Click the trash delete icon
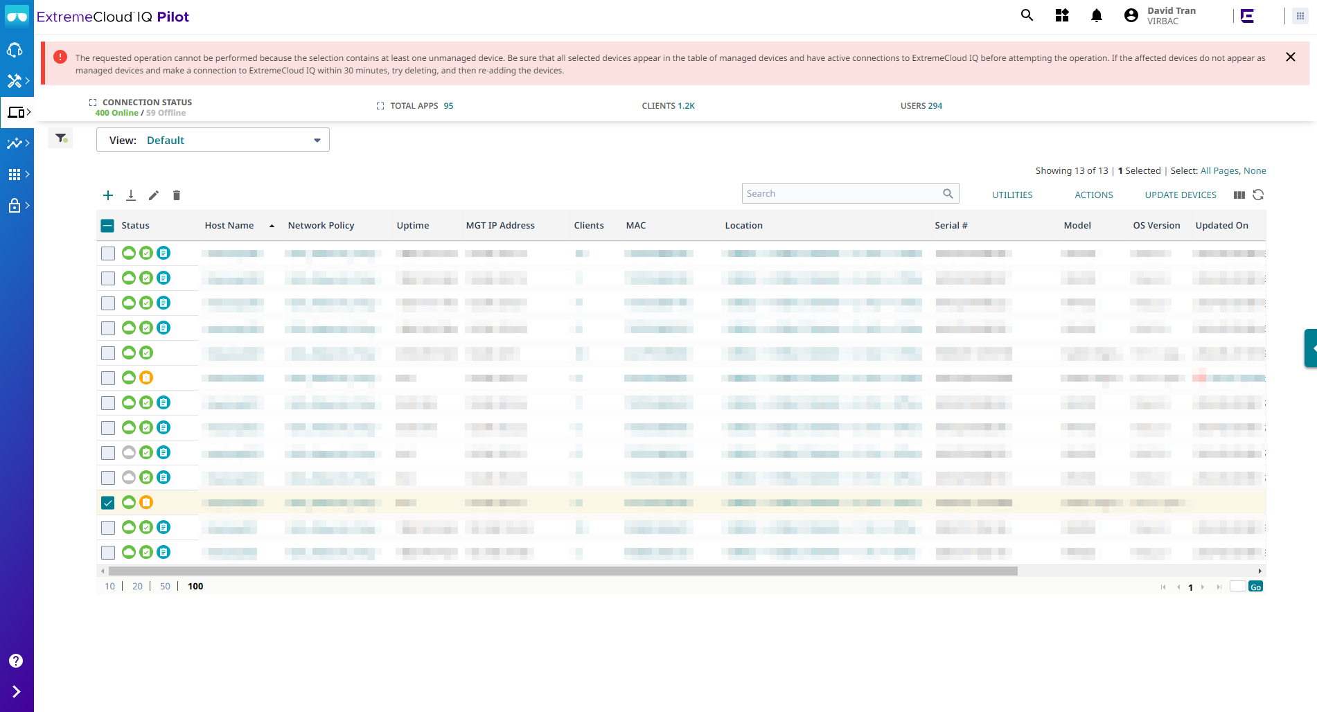 tap(177, 195)
